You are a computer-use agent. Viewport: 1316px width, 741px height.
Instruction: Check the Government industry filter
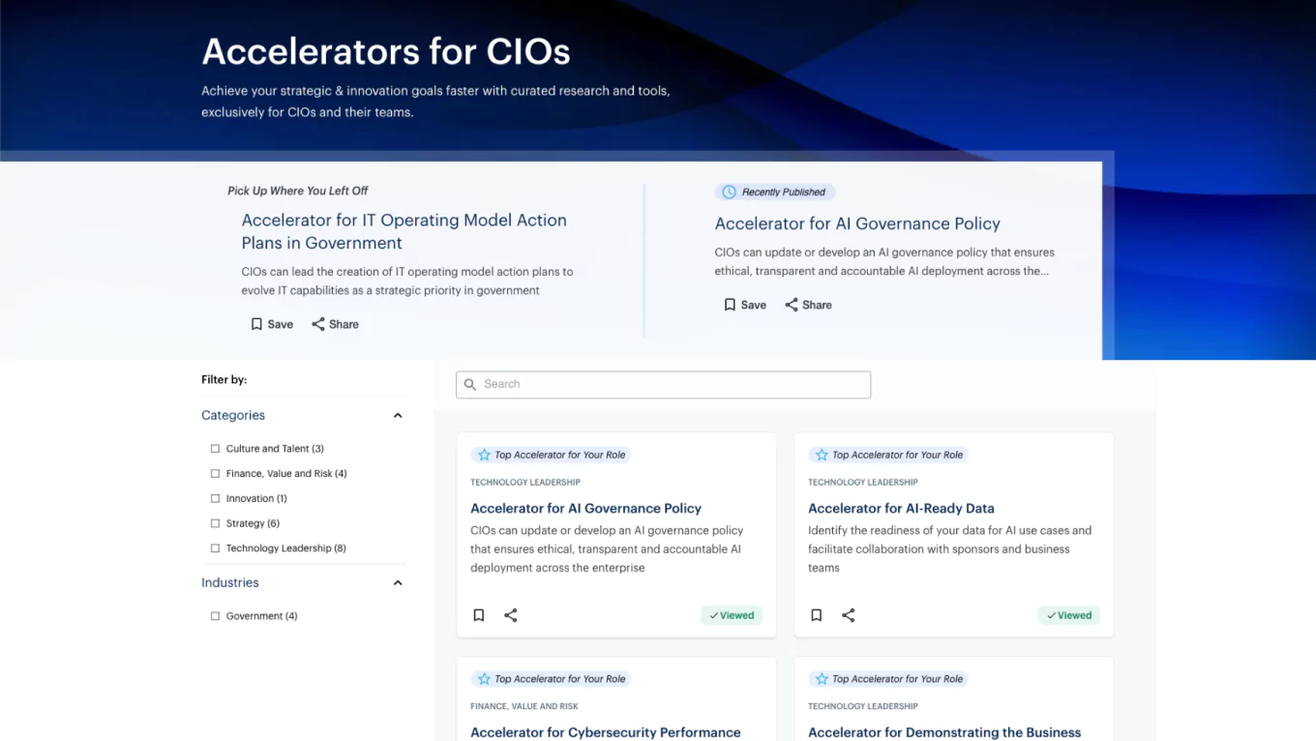pos(214,615)
